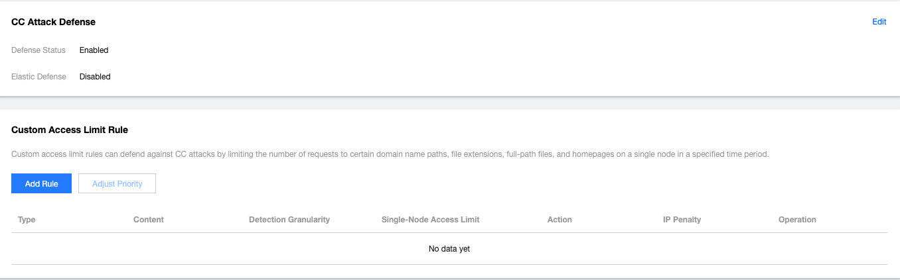Click the Content column header

point(148,220)
